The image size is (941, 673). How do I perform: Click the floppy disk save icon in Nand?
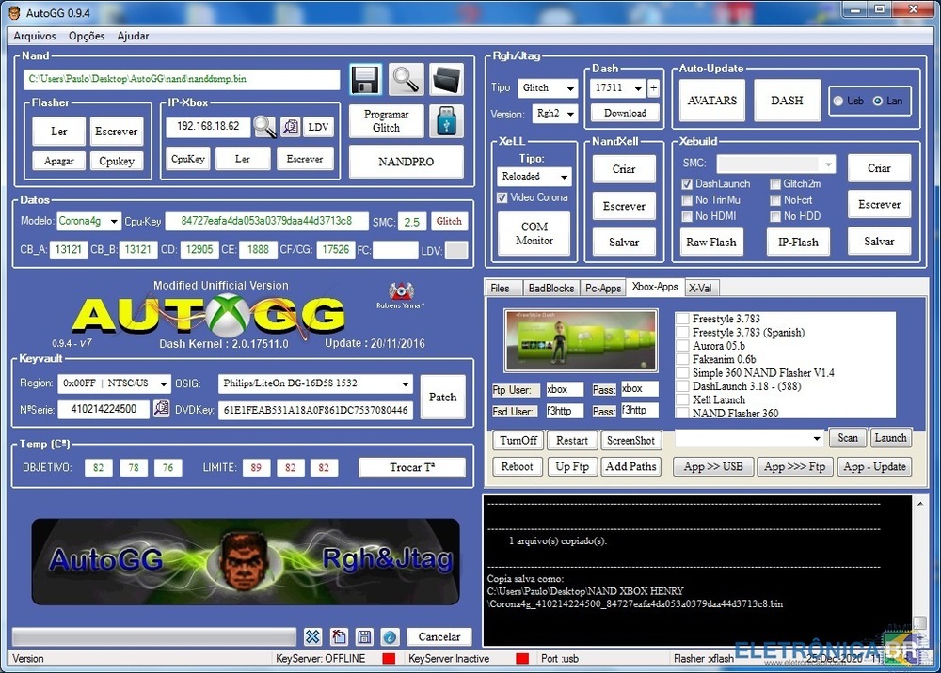(x=365, y=81)
